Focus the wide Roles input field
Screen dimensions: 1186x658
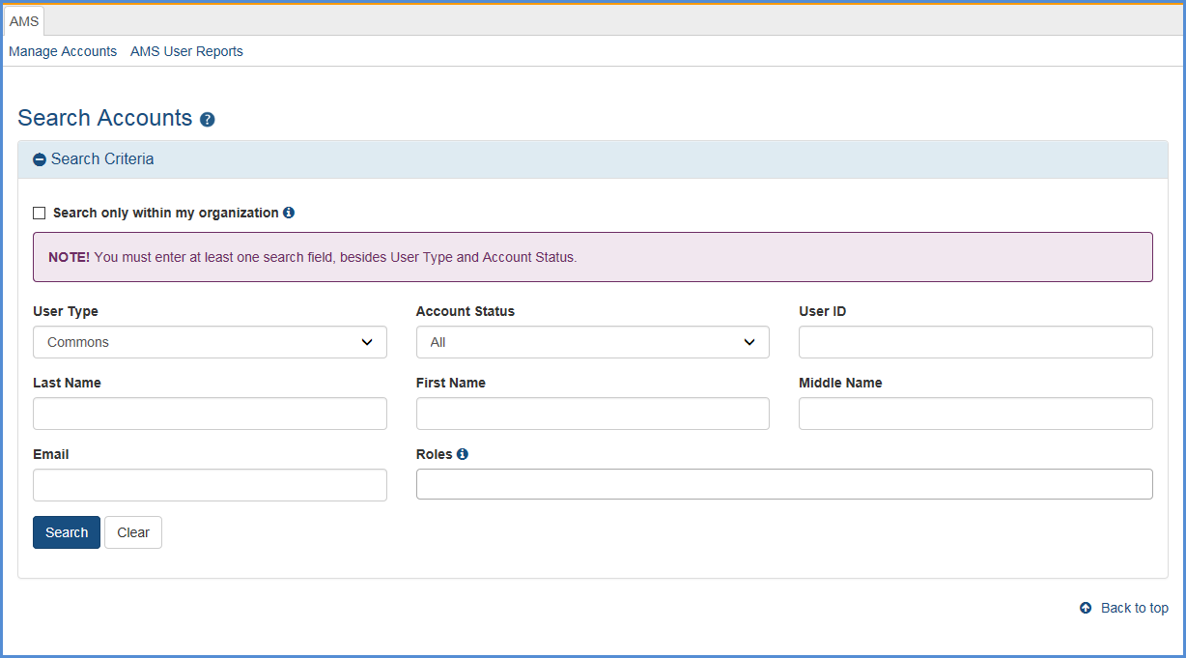783,485
